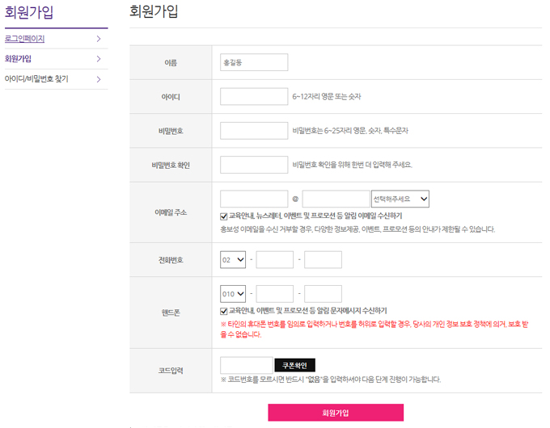Open 로그인페이지 in the sidebar menu

(x=25, y=39)
